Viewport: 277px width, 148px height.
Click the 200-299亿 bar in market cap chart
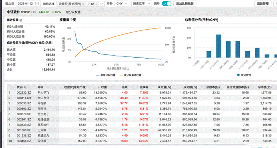pos(219,46)
